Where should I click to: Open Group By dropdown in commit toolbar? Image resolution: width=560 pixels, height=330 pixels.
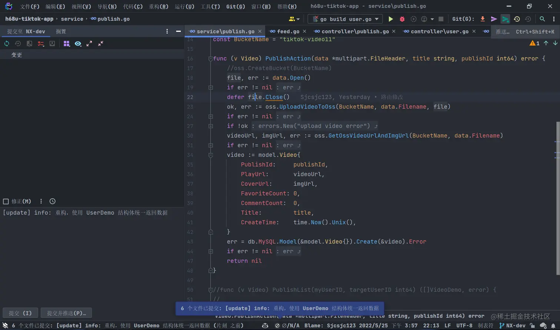[x=67, y=44]
